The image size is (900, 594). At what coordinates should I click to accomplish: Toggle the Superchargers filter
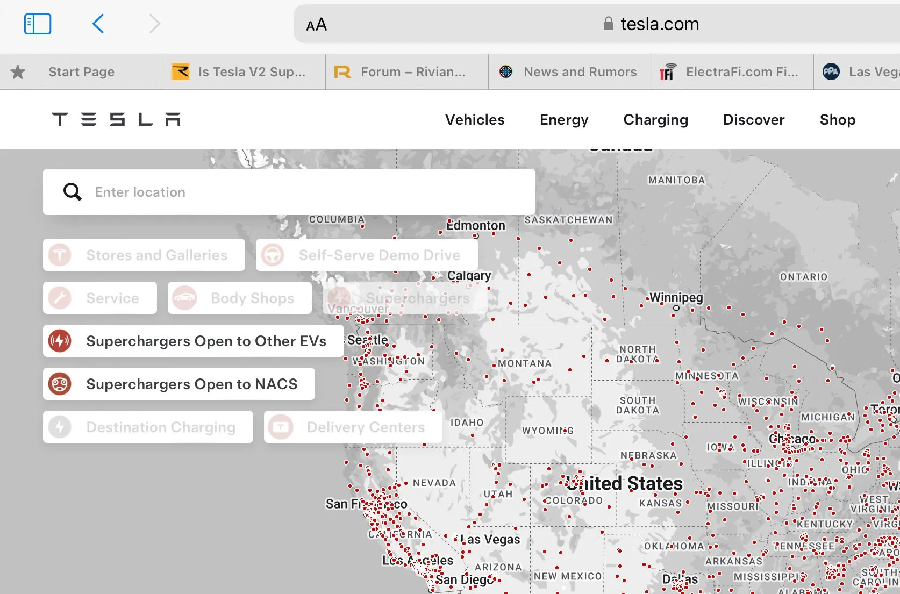pyautogui.click(x=405, y=298)
